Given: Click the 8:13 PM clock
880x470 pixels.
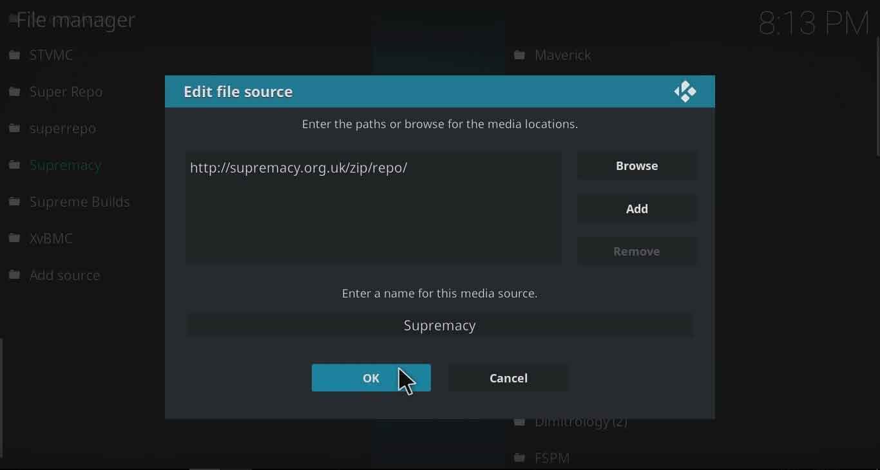Looking at the screenshot, I should pos(814,24).
